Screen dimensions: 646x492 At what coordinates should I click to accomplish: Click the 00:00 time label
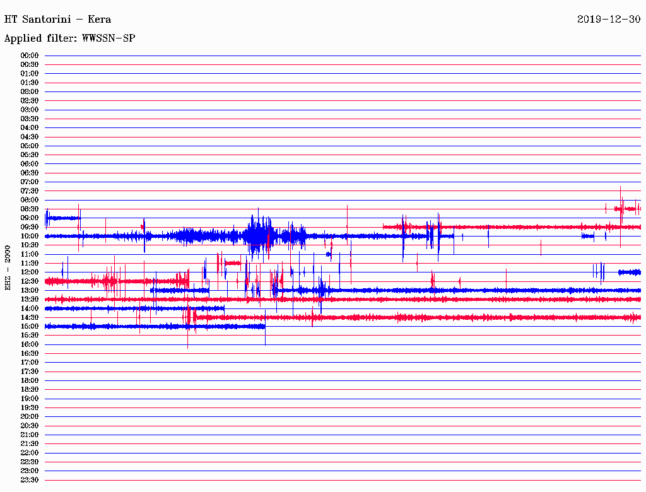(30, 56)
